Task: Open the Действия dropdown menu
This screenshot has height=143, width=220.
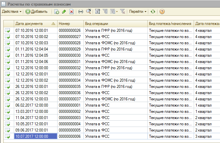Action: [12, 11]
